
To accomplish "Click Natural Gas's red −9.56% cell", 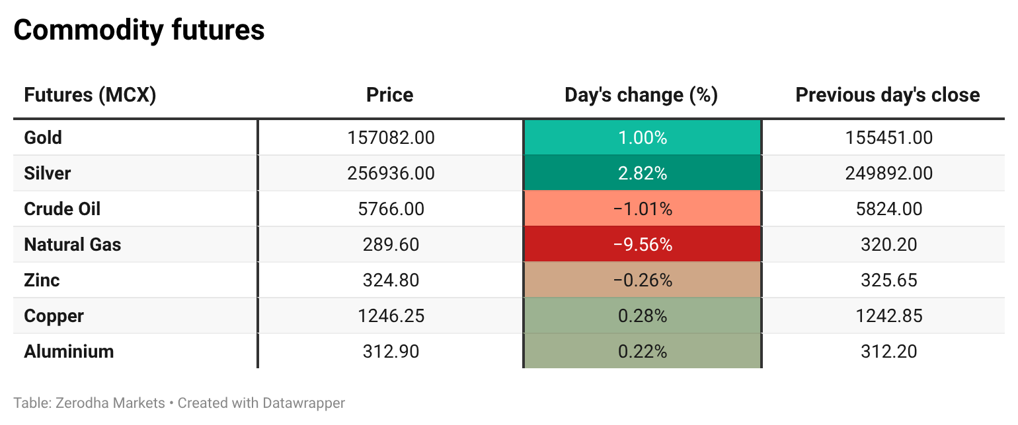I will 642,245.
